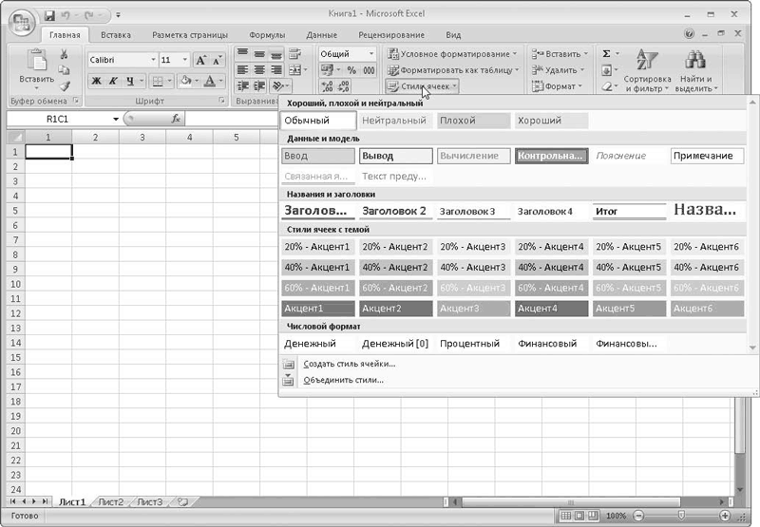The width and height of the screenshot is (760, 527).
Task: Toggle bold Ж formatting
Action: click(x=97, y=82)
